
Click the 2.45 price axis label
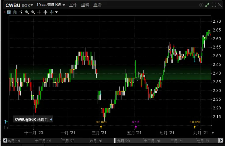(217, 65)
